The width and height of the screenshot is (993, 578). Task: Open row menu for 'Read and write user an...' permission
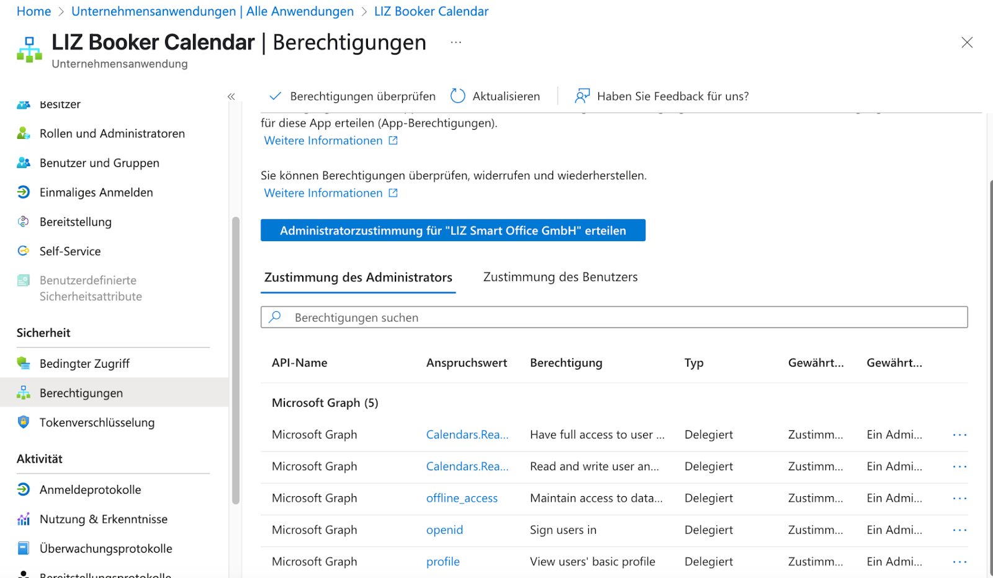tap(959, 466)
